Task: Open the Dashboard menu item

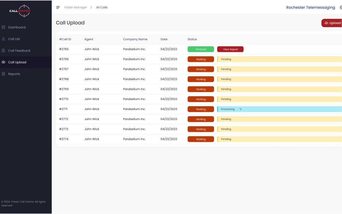Action: [17, 27]
